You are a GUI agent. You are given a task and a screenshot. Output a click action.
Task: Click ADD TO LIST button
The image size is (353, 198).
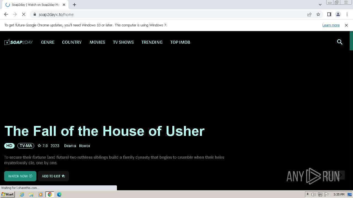click(53, 176)
